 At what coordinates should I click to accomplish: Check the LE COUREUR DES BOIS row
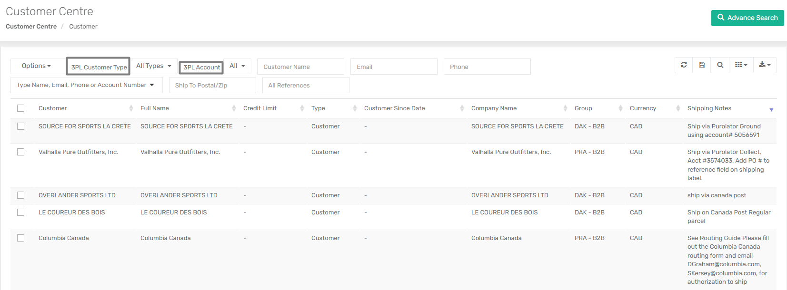pyautogui.click(x=20, y=213)
